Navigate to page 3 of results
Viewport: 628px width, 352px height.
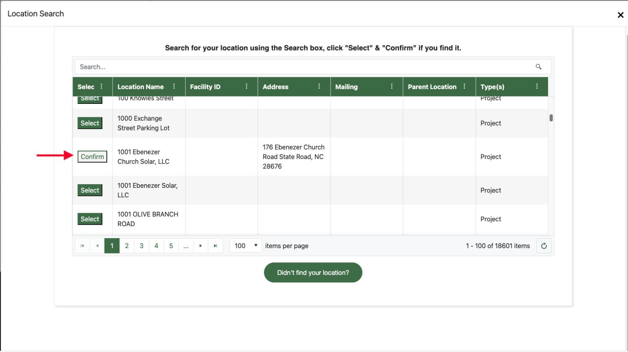[x=142, y=245]
